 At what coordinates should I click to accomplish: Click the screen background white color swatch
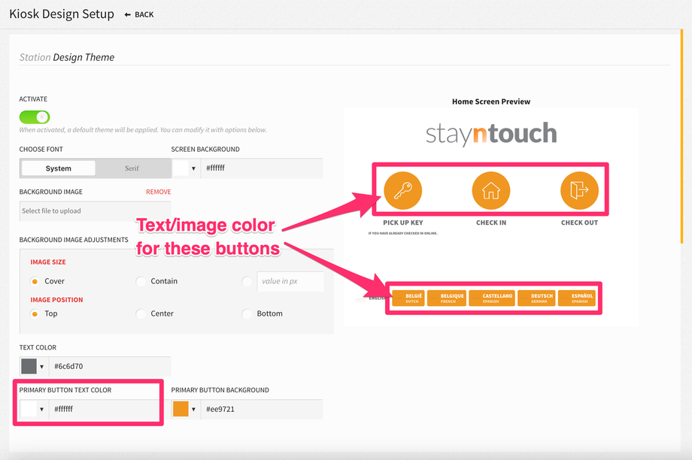[x=181, y=168]
